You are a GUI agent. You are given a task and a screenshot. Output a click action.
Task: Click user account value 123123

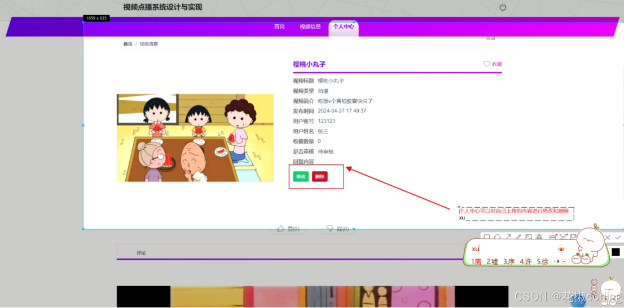[327, 121]
